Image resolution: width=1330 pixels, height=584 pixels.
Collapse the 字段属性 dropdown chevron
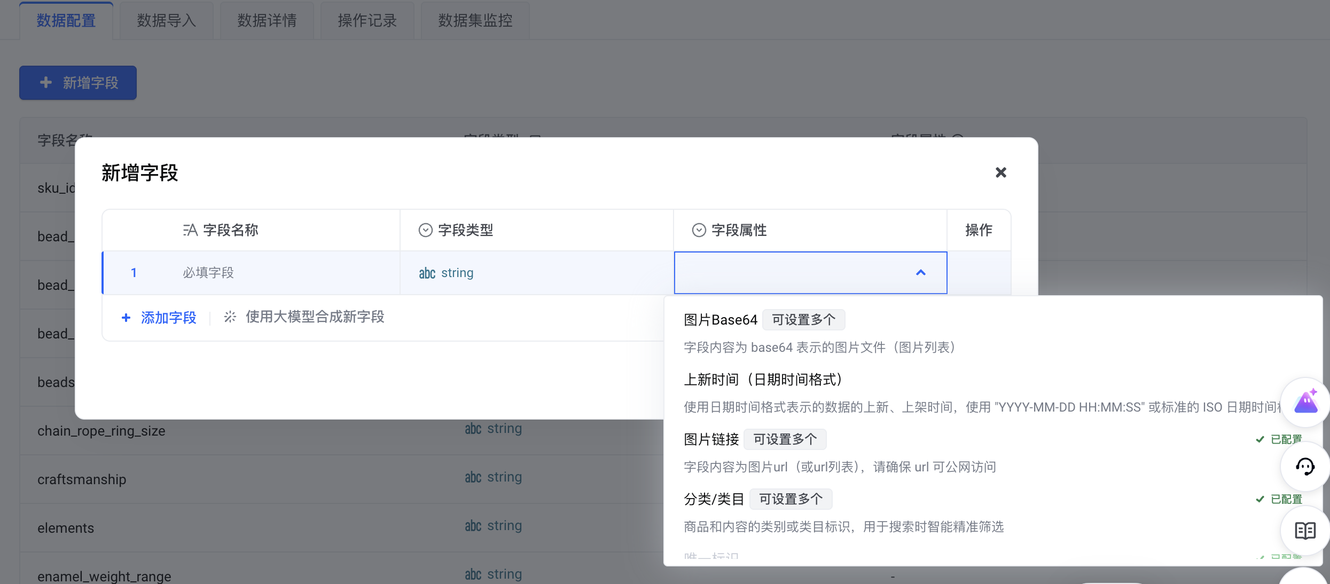(x=920, y=273)
